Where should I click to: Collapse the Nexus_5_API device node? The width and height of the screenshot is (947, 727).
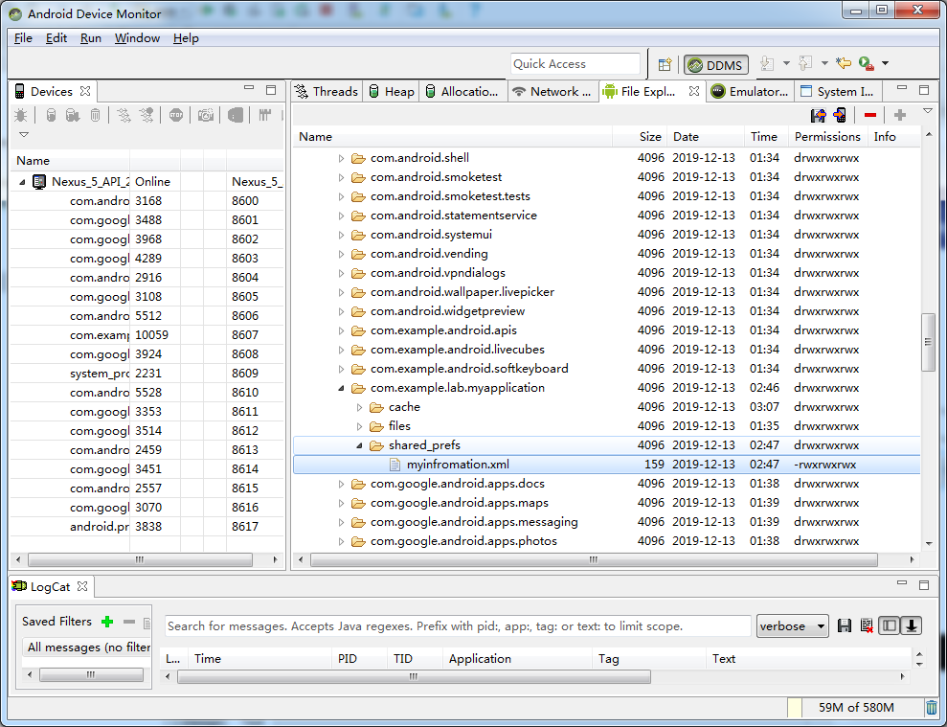[x=22, y=181]
